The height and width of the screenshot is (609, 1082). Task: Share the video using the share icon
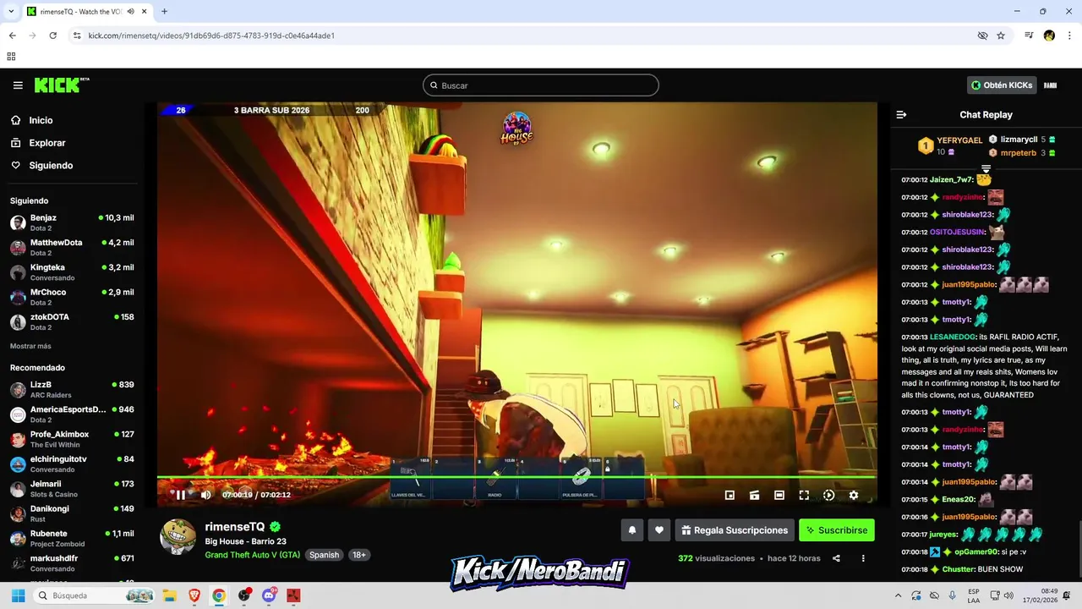click(x=836, y=558)
